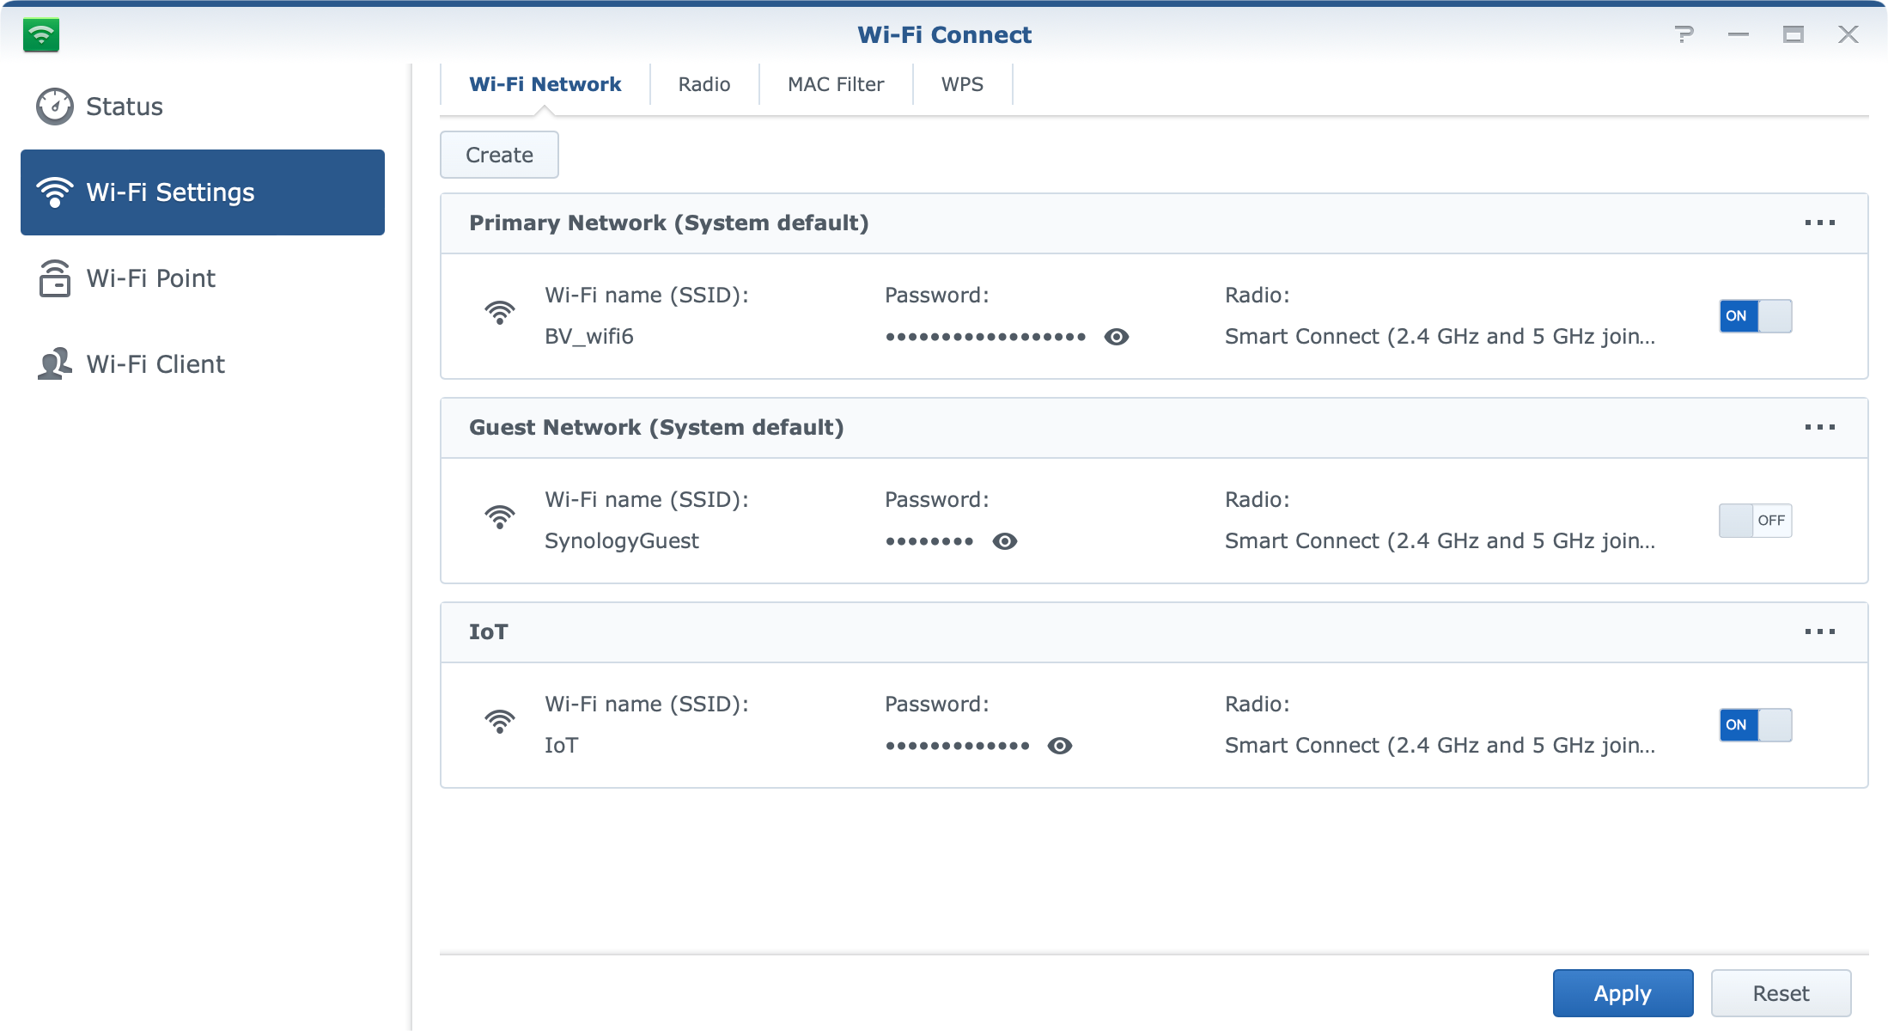
Task: Click the Wi-Fi signal icon next to BV_wifi6
Action: [499, 313]
